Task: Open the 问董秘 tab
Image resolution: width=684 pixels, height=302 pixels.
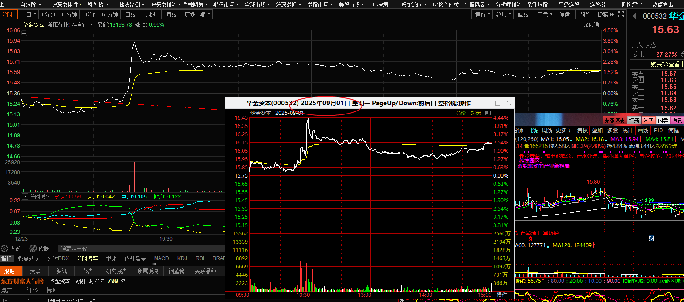Action: 177,271
